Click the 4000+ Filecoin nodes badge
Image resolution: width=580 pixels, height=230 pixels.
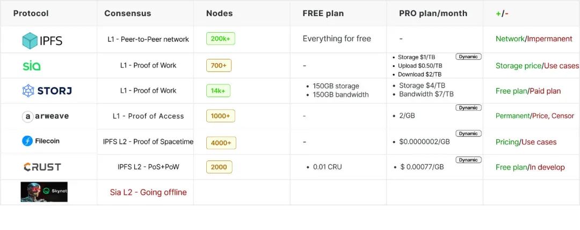pyautogui.click(x=221, y=143)
